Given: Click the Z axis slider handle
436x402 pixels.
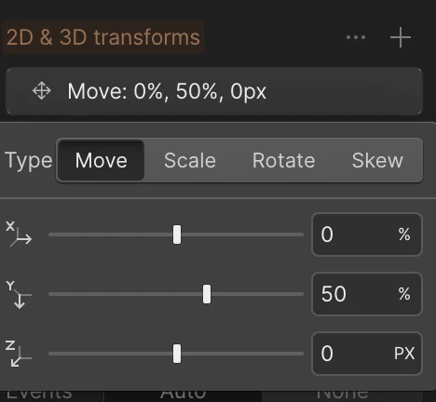Looking at the screenshot, I should 177,354.
